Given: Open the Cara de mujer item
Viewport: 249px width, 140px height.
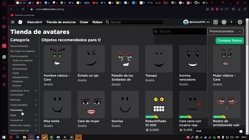Looking at the screenshot, I should click(x=91, y=109).
